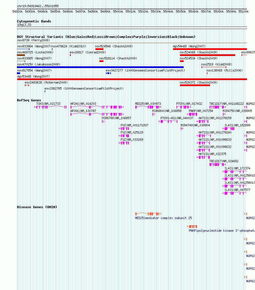This screenshot has height=290, width=255.
Task: Click the MIR4749 gene arrow glyph
Action: coord(182,129)
